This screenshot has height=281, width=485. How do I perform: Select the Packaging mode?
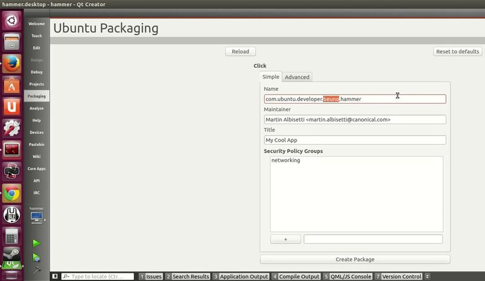[36, 96]
